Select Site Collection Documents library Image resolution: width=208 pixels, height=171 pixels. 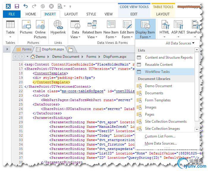[165, 122]
